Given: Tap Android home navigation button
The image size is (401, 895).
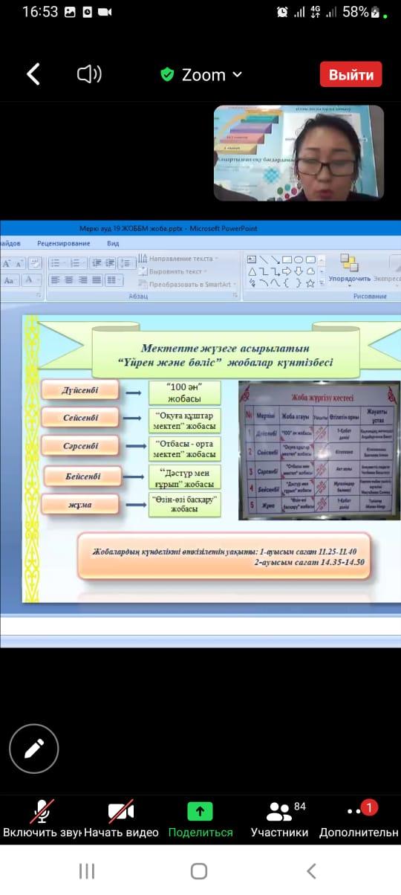Looking at the screenshot, I should tap(199, 871).
